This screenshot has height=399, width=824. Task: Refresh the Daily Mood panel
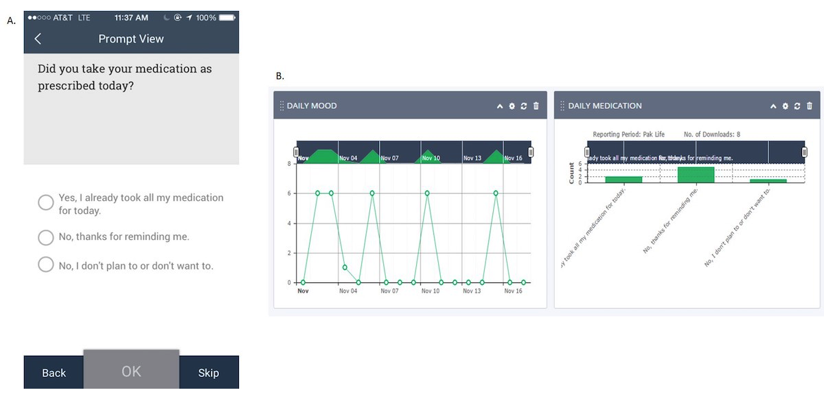524,106
